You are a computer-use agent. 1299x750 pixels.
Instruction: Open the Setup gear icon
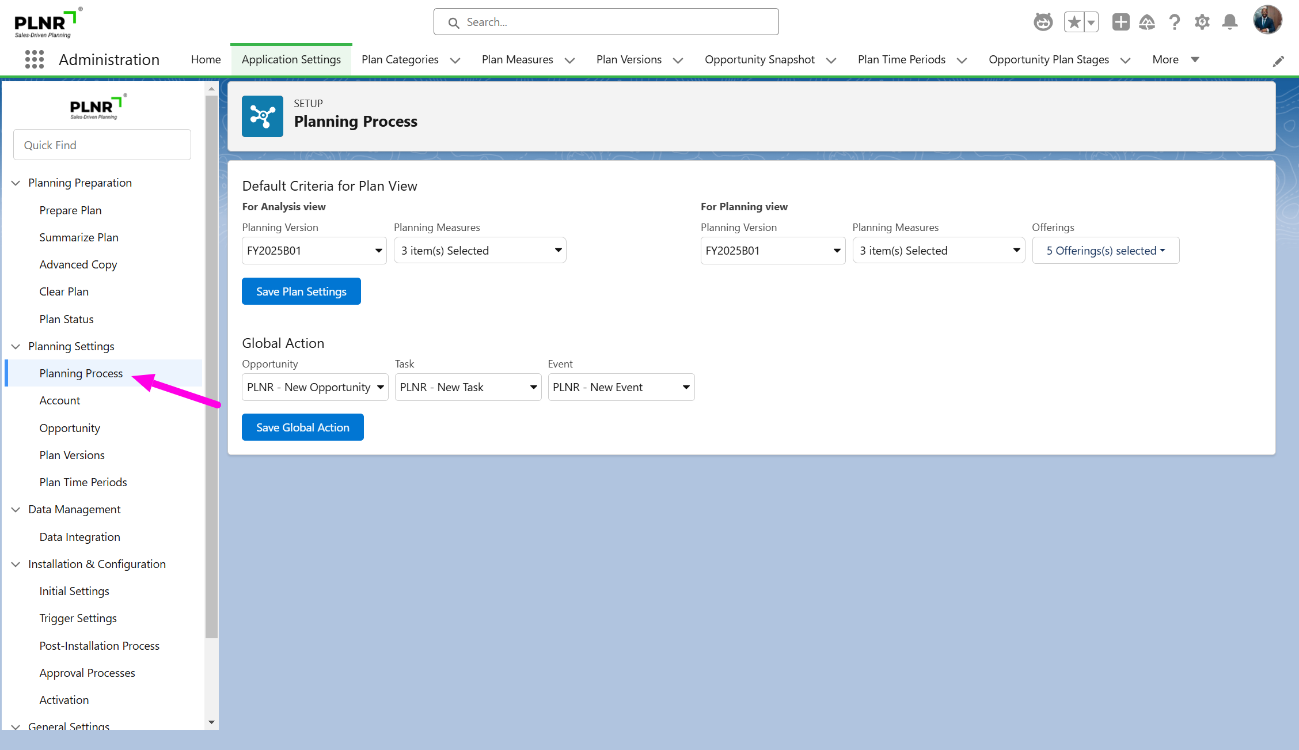coord(1202,22)
